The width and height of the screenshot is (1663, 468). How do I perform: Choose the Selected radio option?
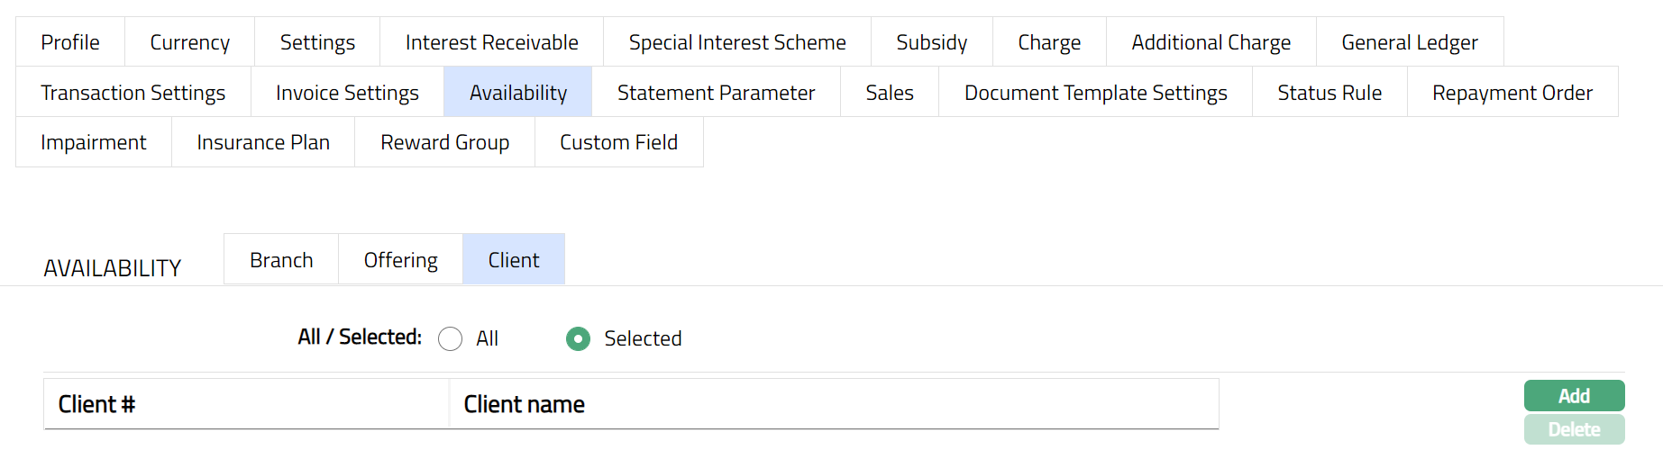tap(578, 338)
